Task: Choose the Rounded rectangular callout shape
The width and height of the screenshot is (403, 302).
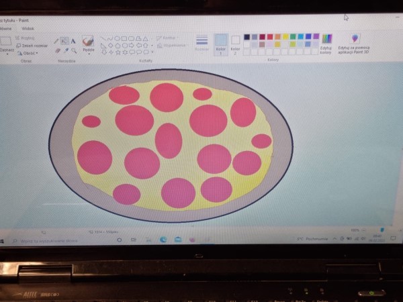Action: [132, 52]
